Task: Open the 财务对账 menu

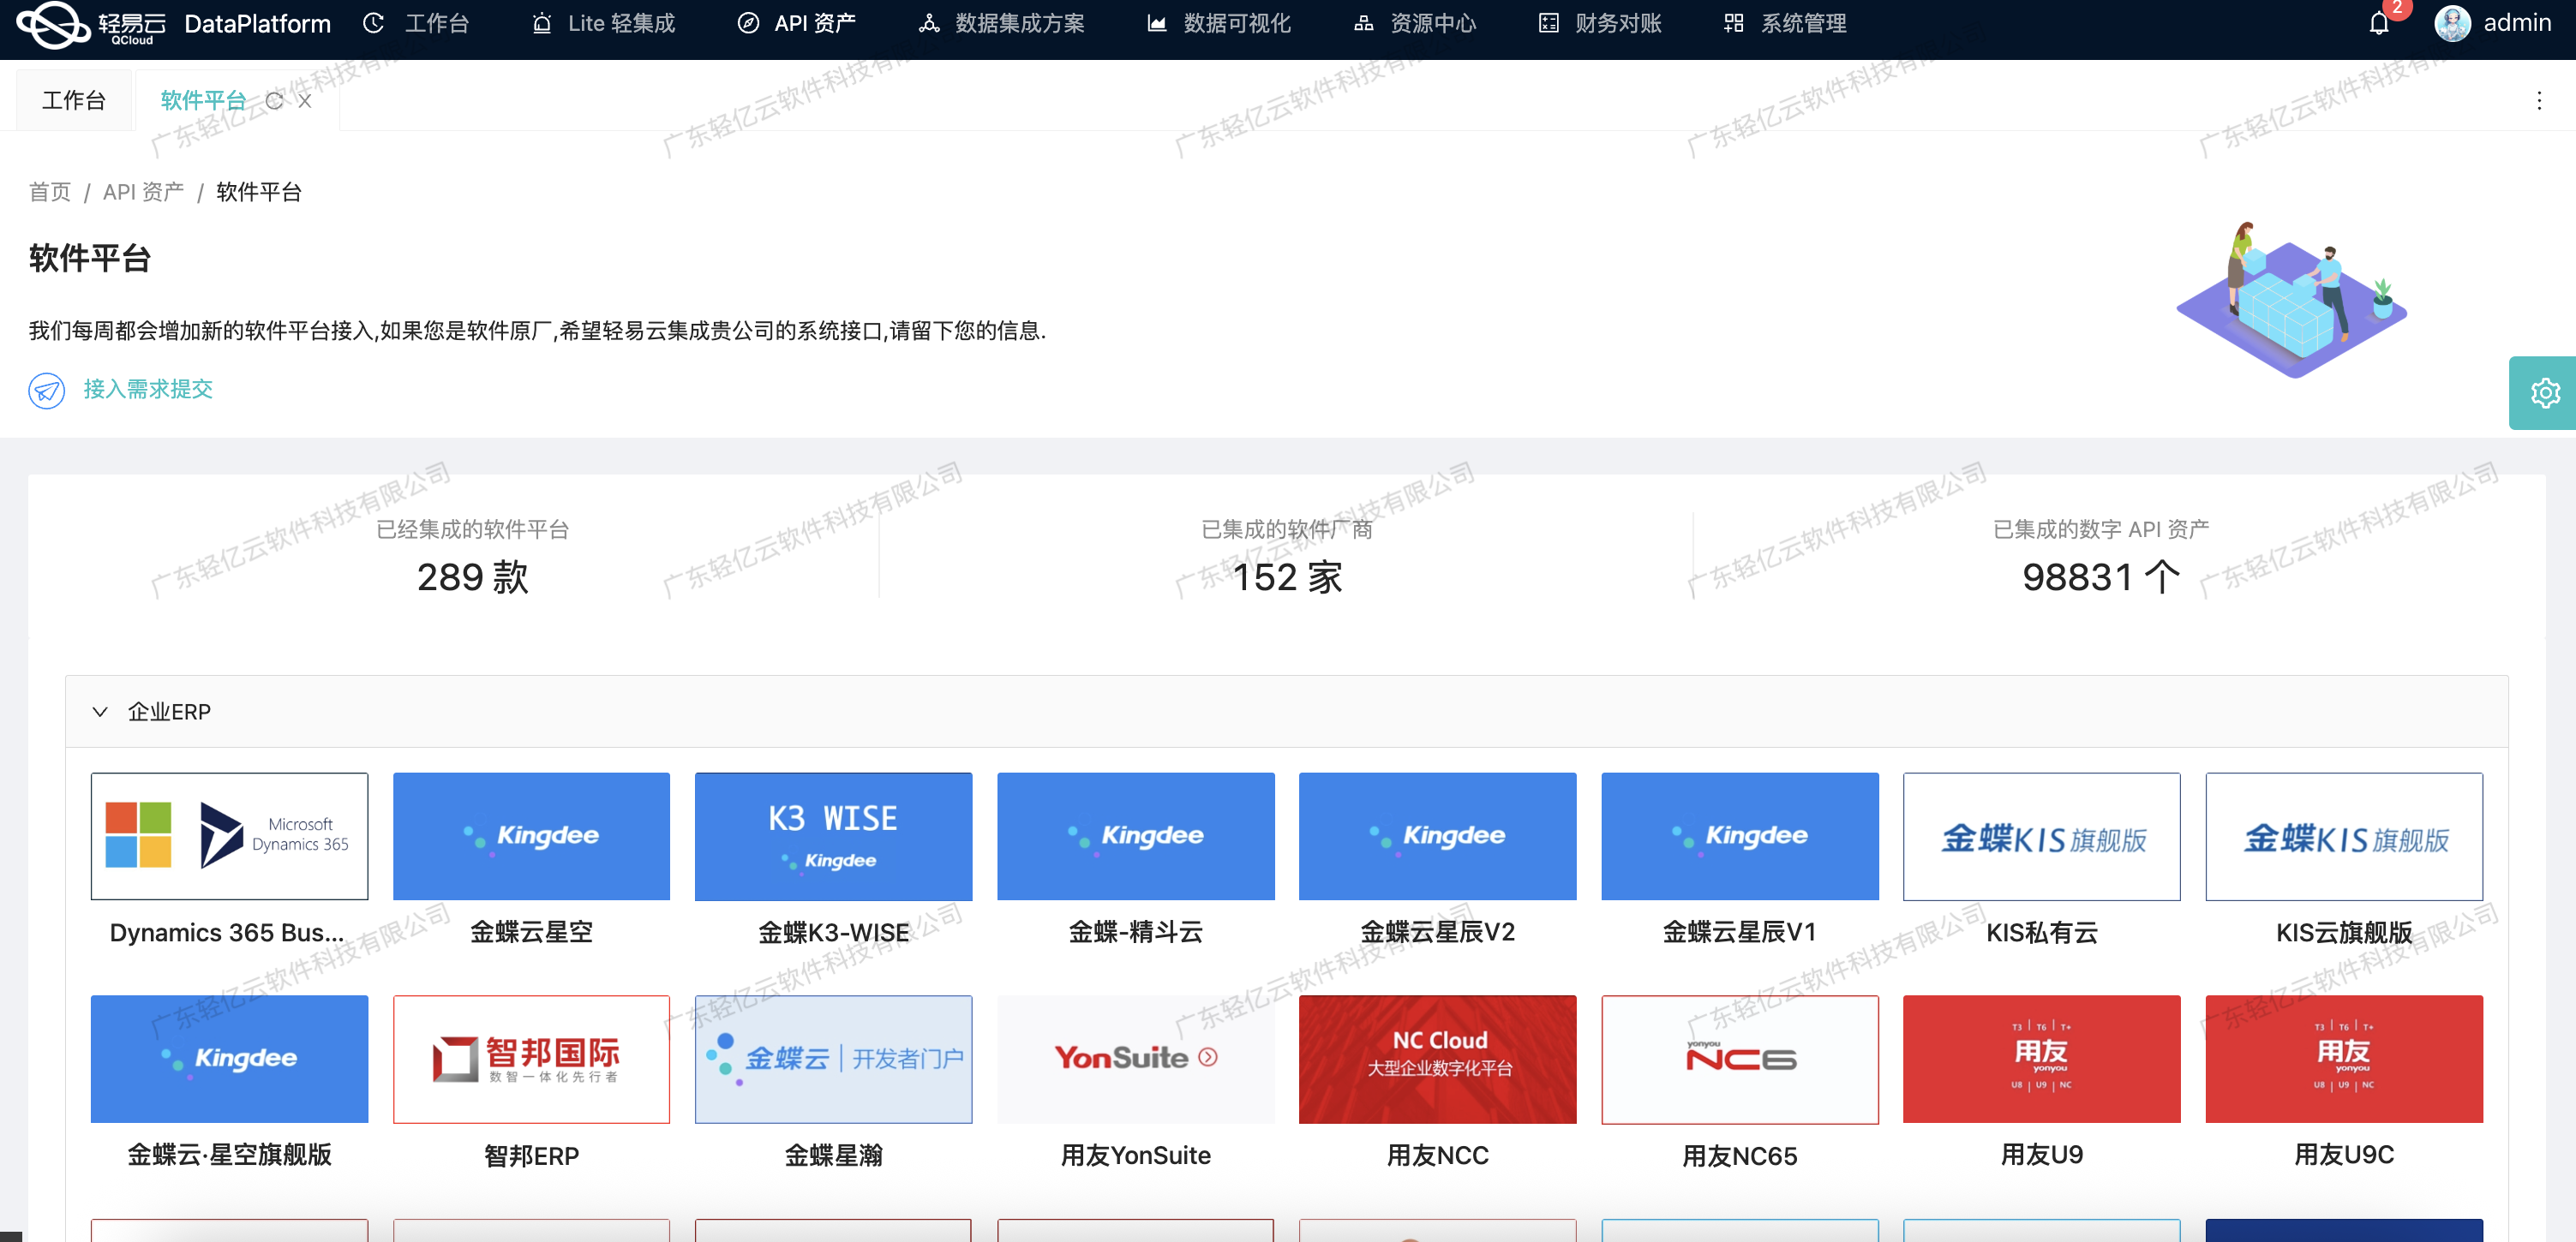Action: pyautogui.click(x=1600, y=24)
